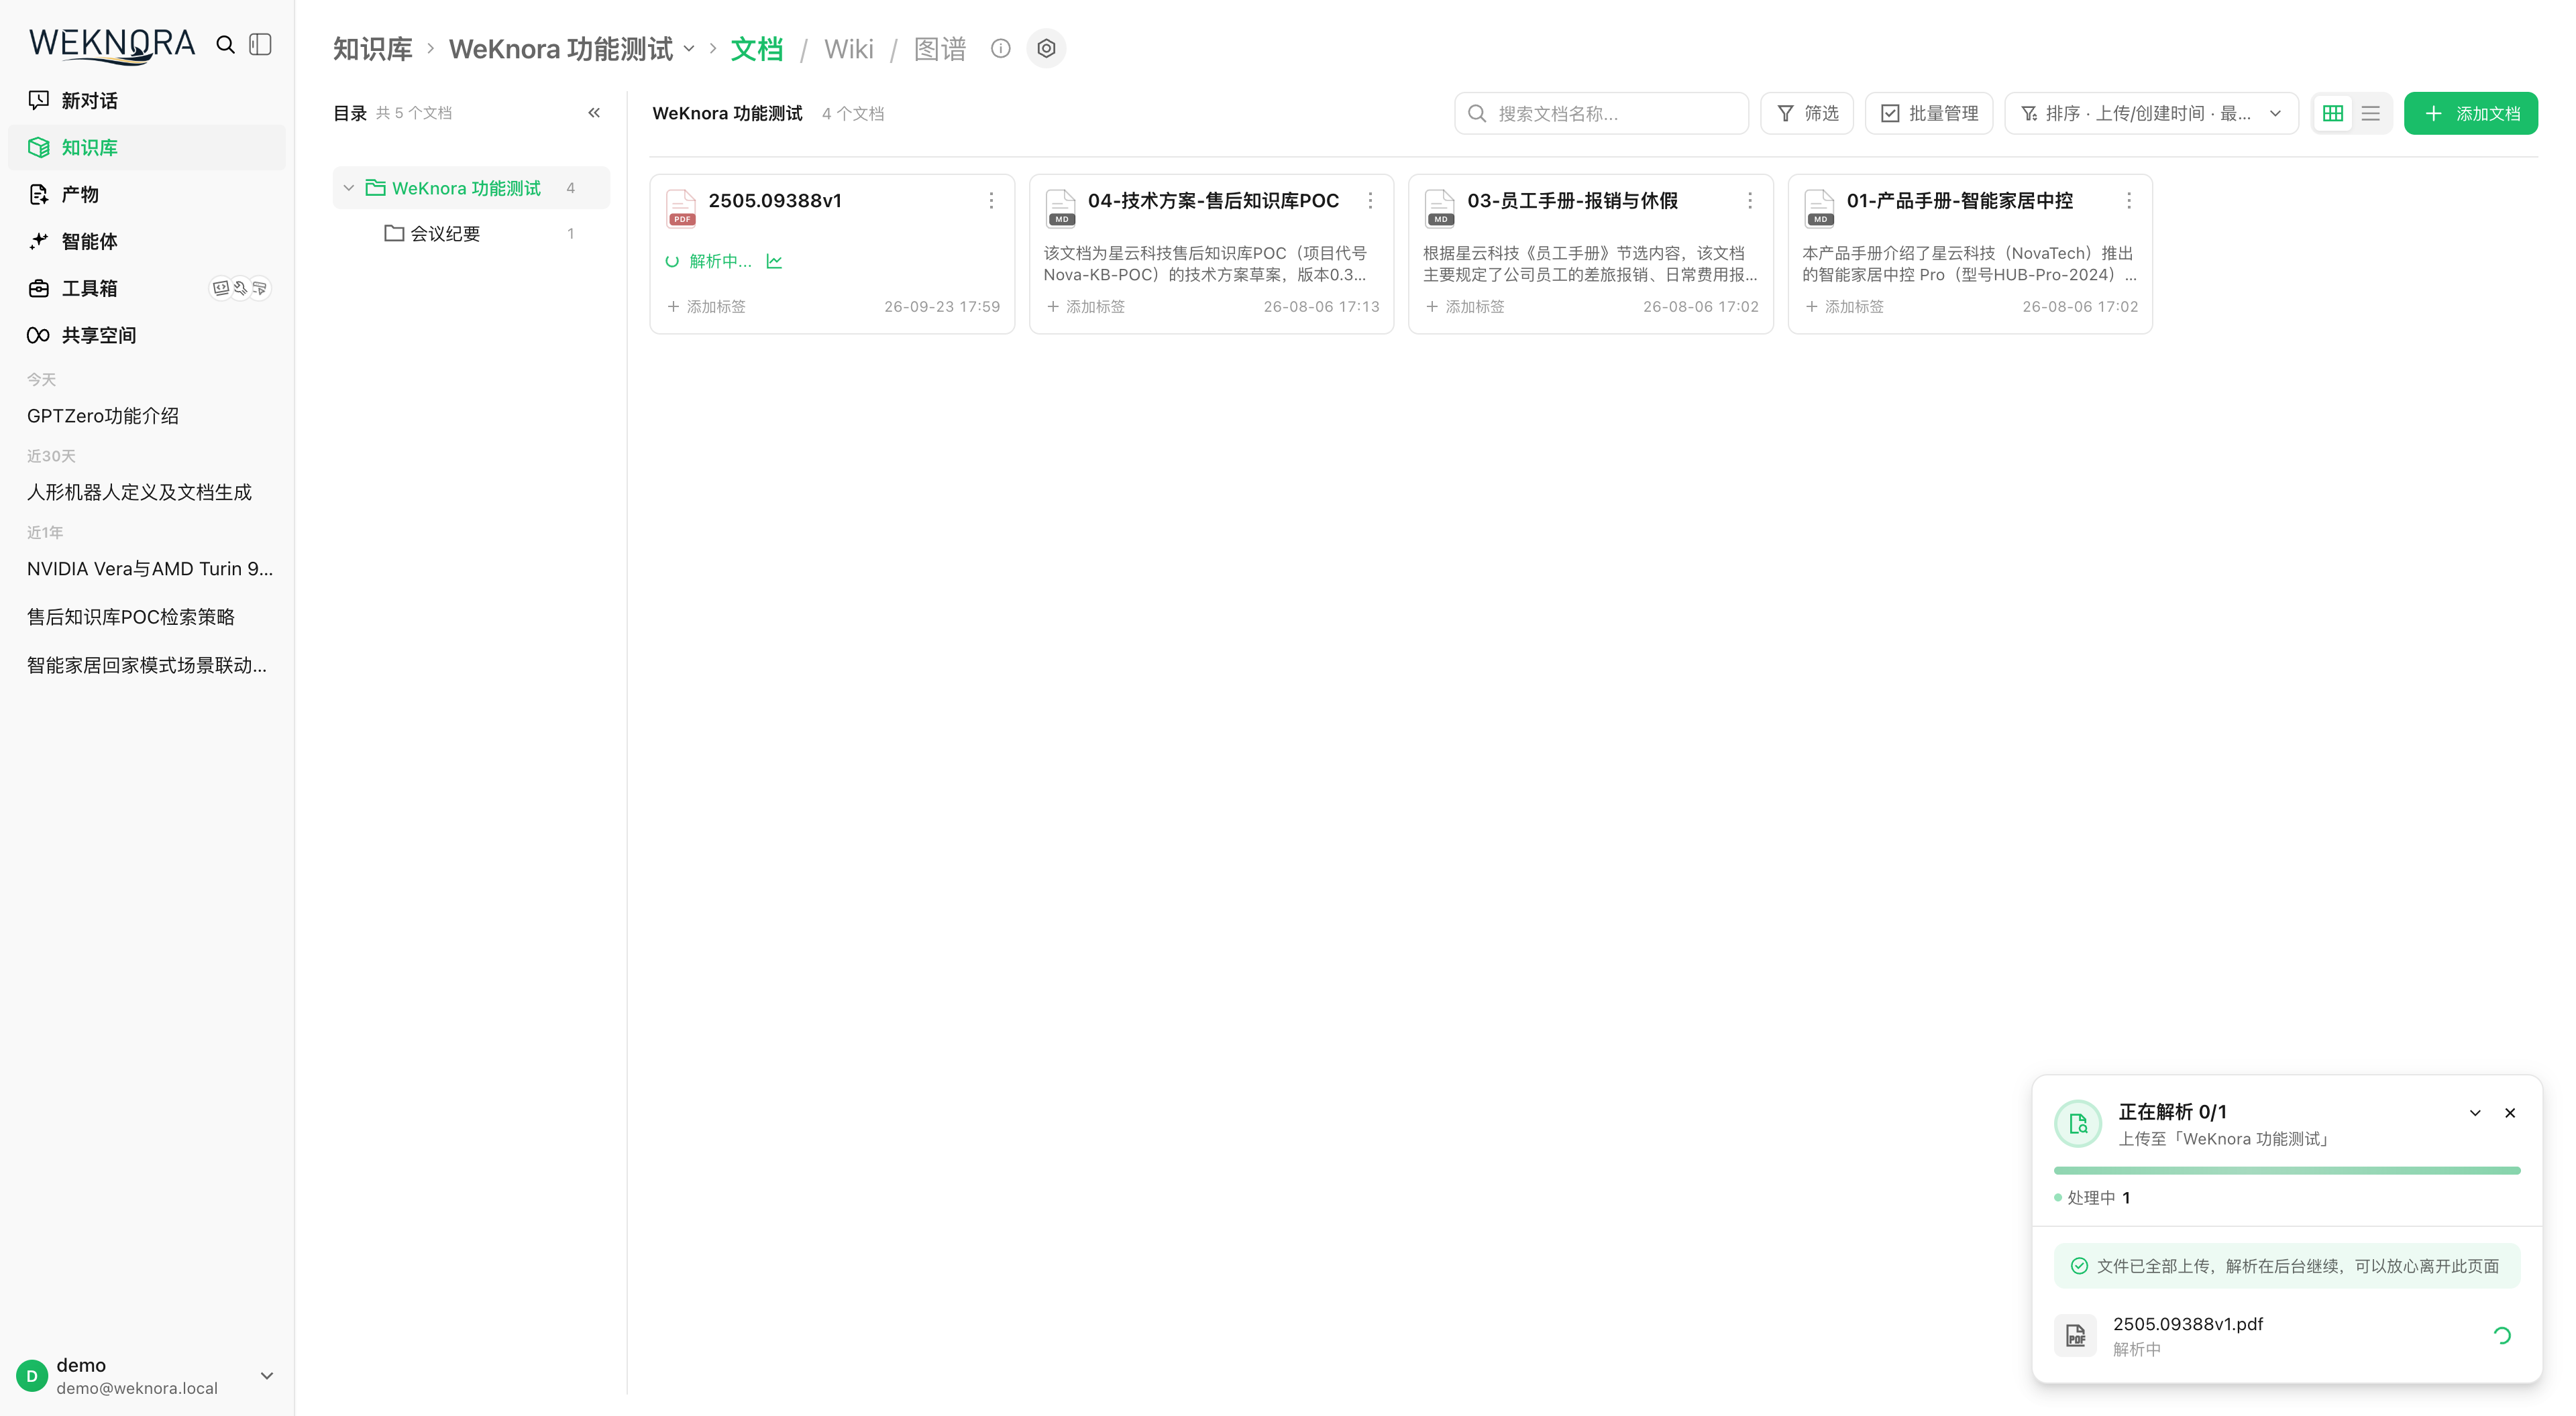The image size is (2576, 1416).
Task: Open more options for 01-产品手册-智能家居中控
Action: point(2129,201)
